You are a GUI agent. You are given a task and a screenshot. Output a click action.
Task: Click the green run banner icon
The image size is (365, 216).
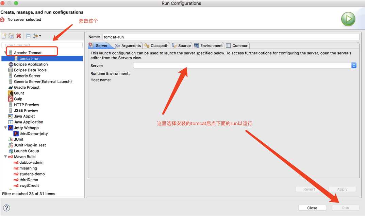[348, 19]
